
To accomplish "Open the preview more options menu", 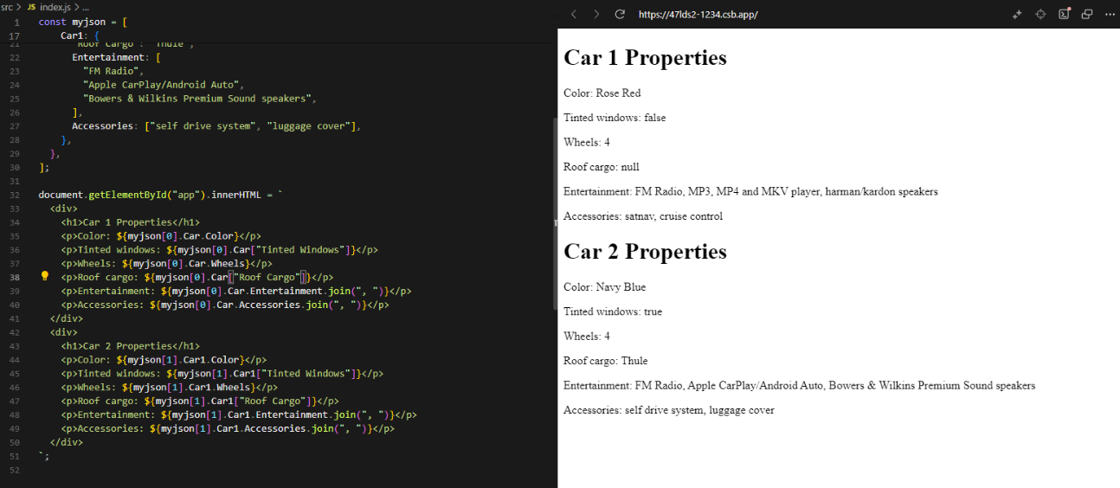I will tap(1110, 14).
